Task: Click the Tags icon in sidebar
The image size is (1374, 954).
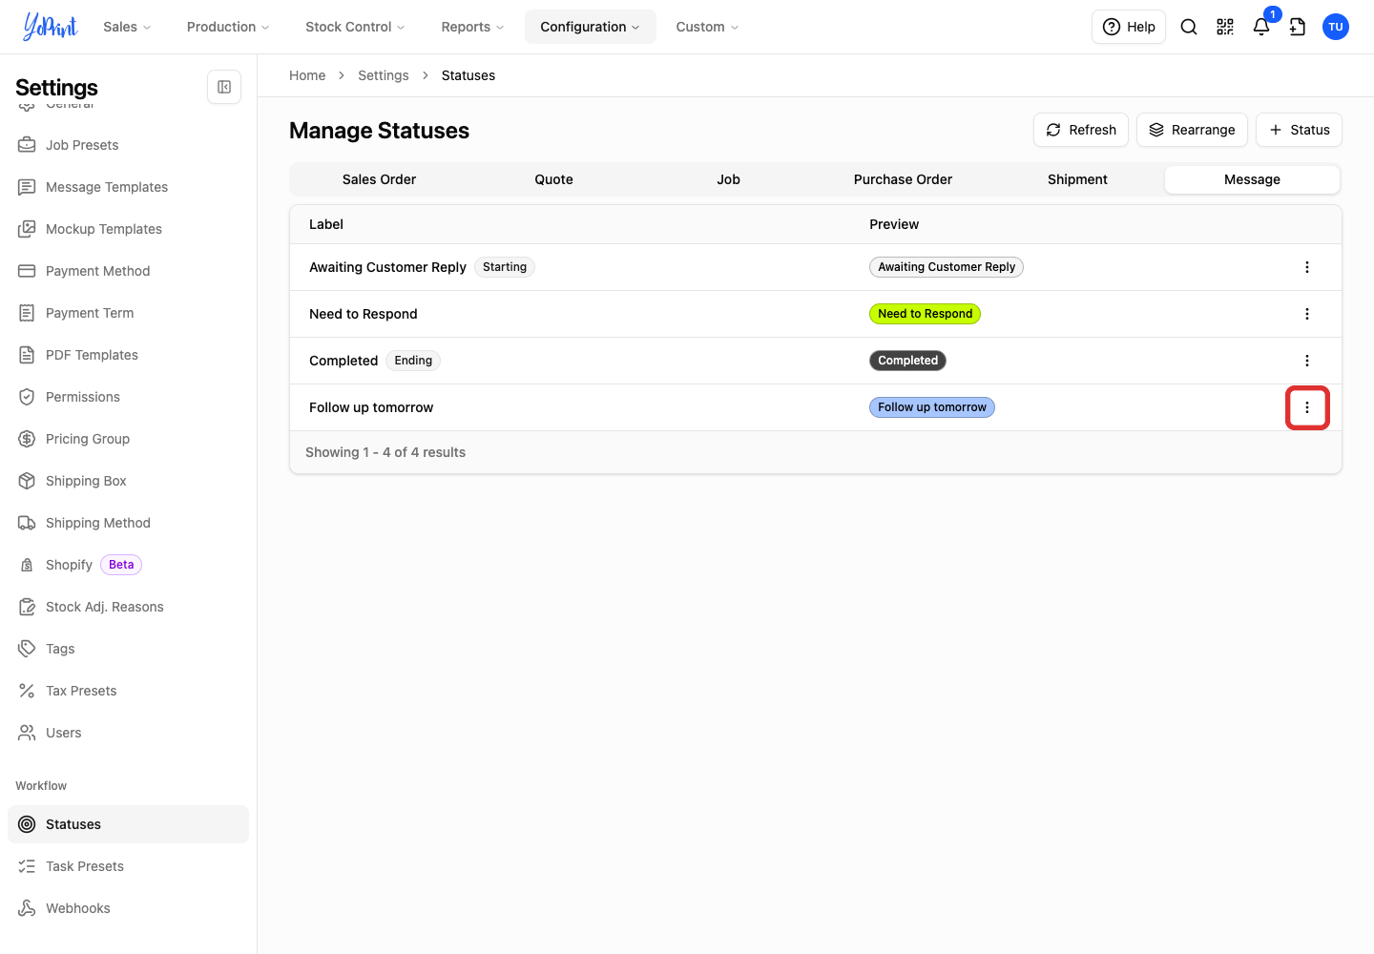Action: pyautogui.click(x=27, y=649)
